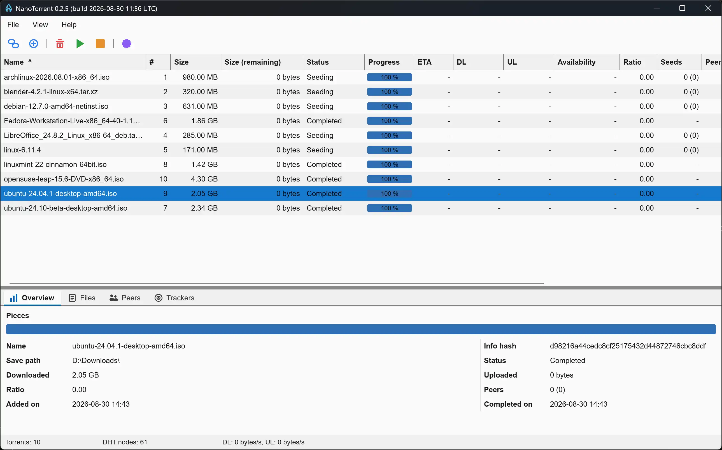Click the Added on date value

[x=101, y=404]
